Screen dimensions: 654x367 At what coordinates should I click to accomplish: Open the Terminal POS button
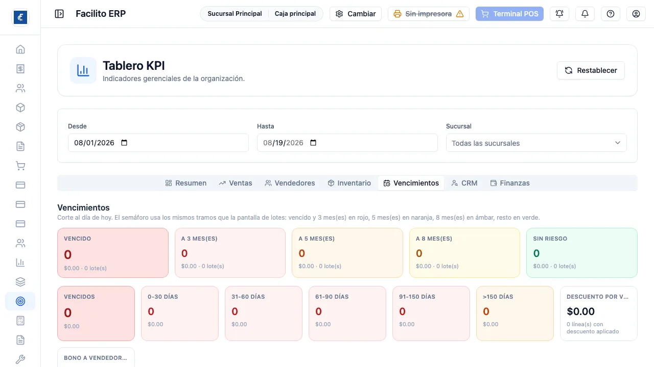coord(509,14)
